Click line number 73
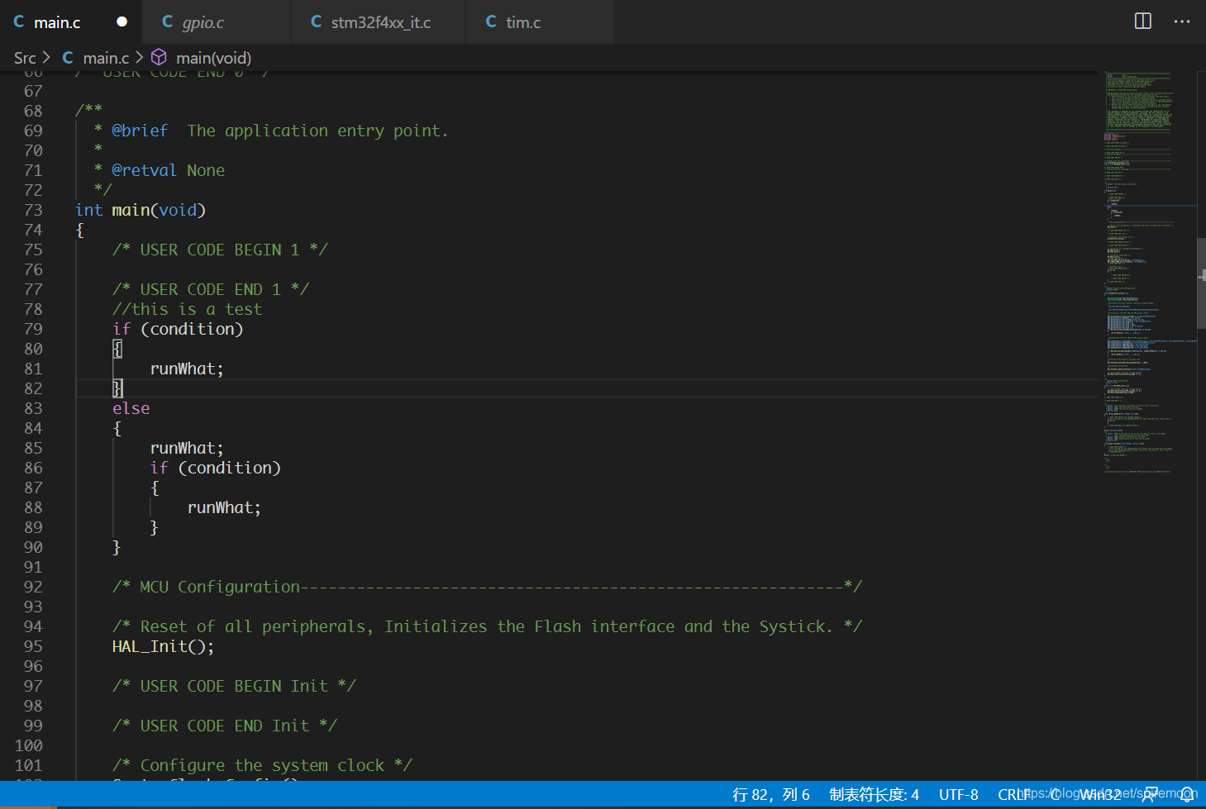 tap(33, 210)
